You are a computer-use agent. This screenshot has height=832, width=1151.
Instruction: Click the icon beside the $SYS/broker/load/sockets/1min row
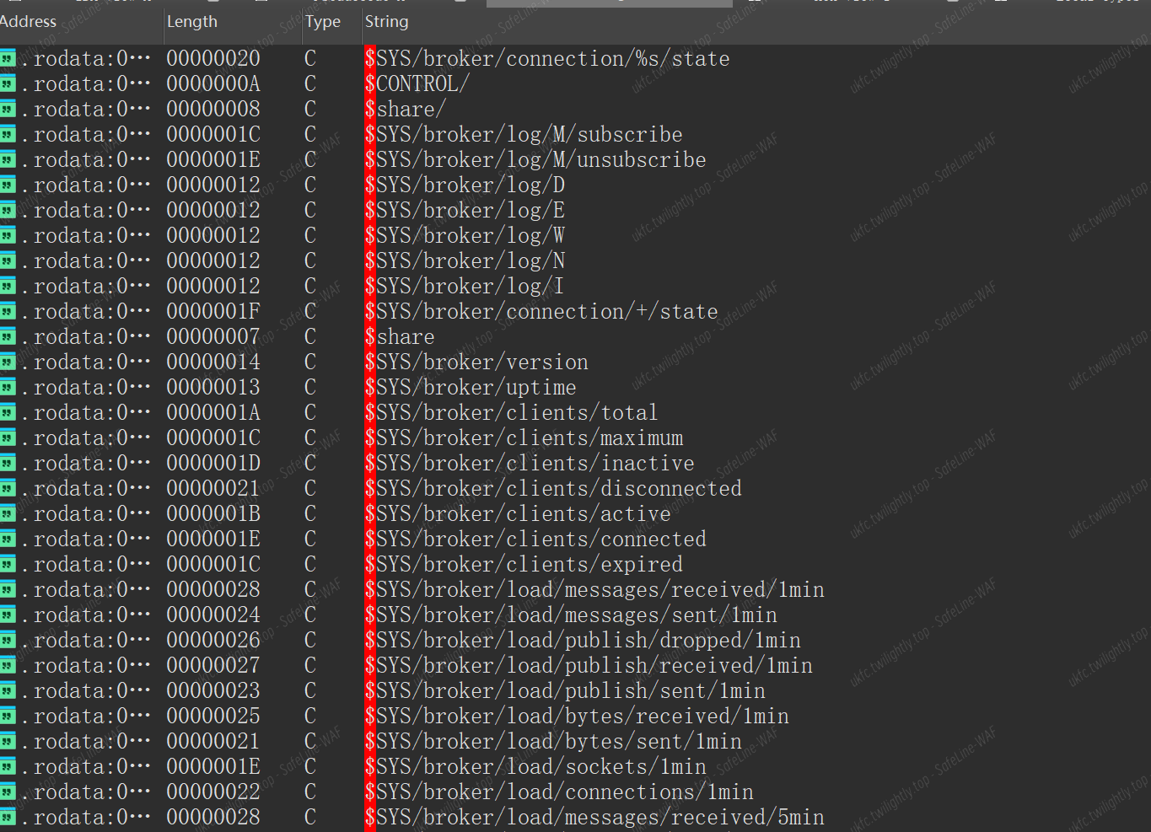(8, 766)
